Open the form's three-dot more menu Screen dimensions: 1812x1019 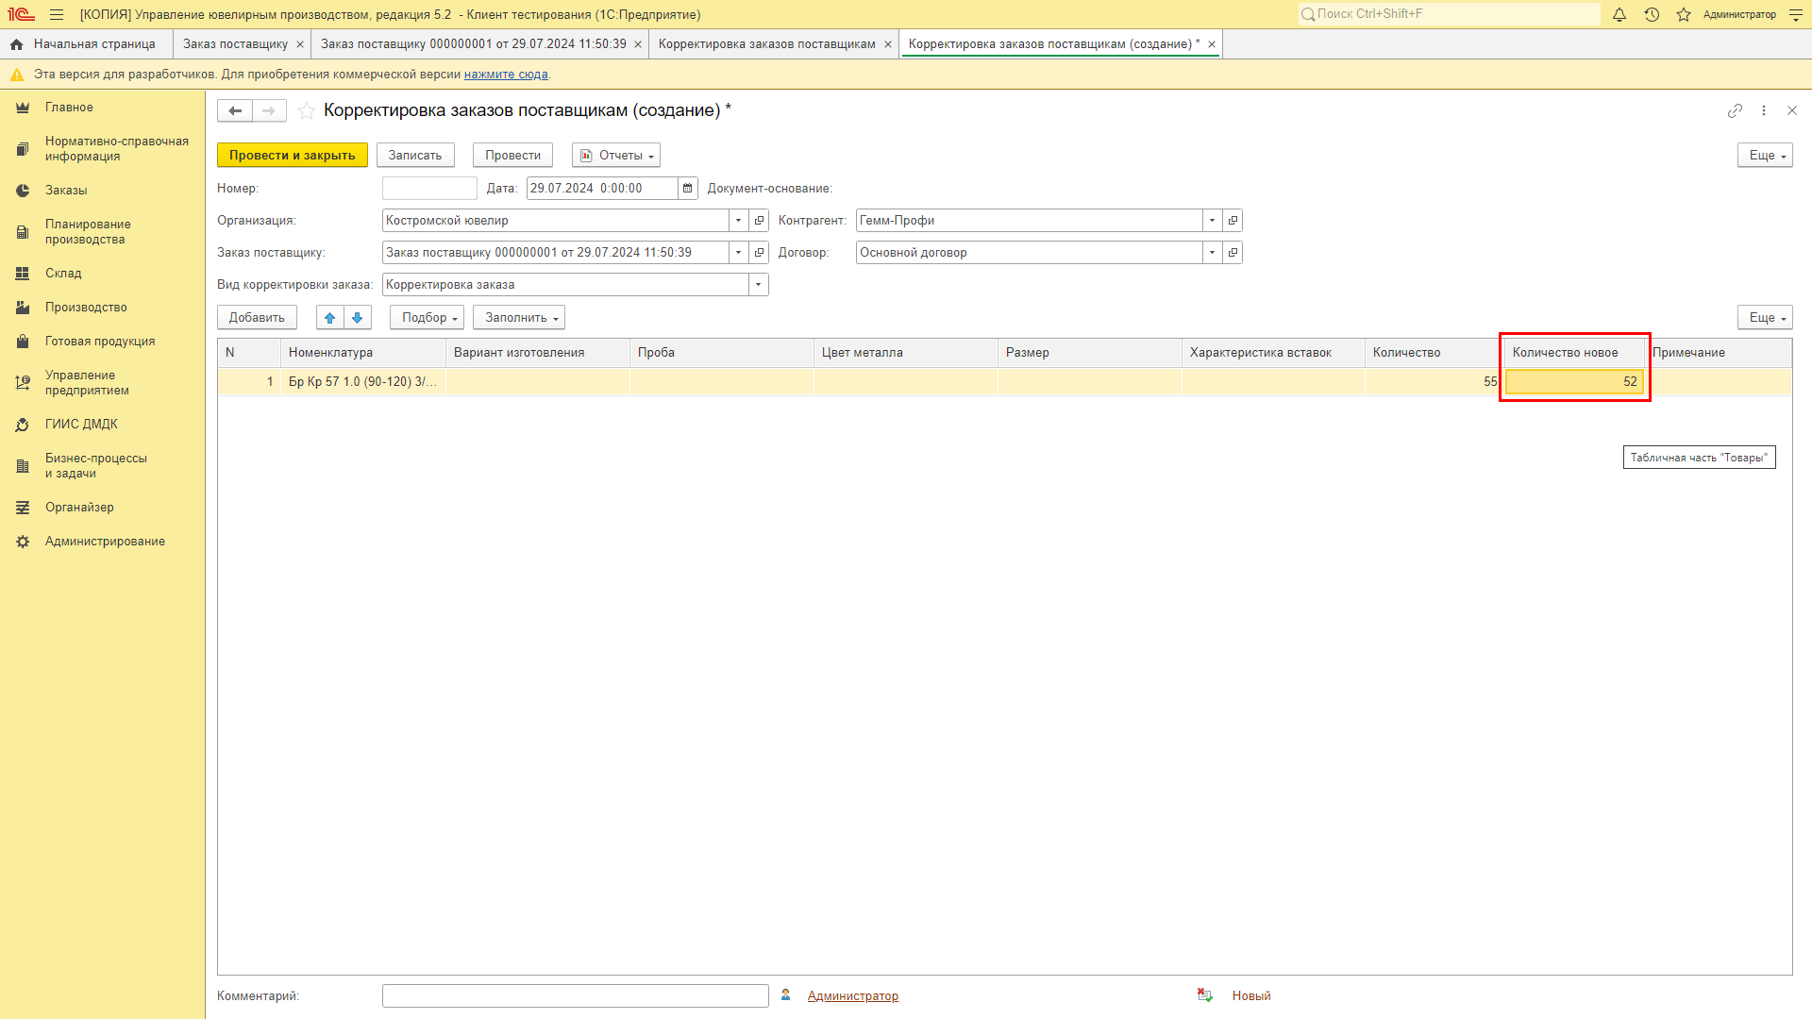click(1764, 110)
